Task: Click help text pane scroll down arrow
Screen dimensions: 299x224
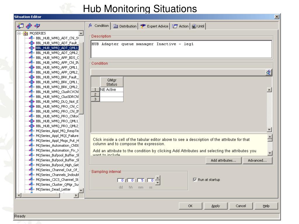Action: (x=270, y=153)
